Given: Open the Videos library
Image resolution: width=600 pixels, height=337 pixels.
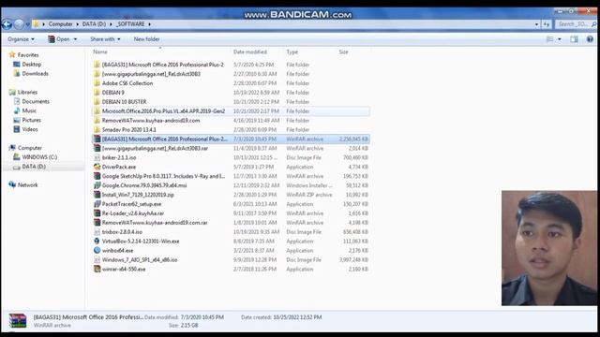Looking at the screenshot, I should pyautogui.click(x=30, y=129).
